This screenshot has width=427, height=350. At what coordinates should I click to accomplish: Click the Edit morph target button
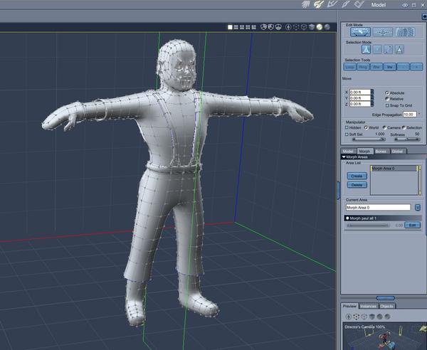pyautogui.click(x=412, y=225)
